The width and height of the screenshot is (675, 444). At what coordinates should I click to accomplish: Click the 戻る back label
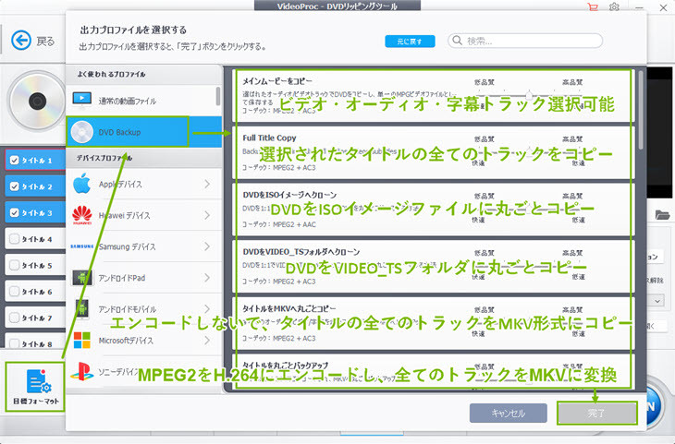tap(45, 42)
